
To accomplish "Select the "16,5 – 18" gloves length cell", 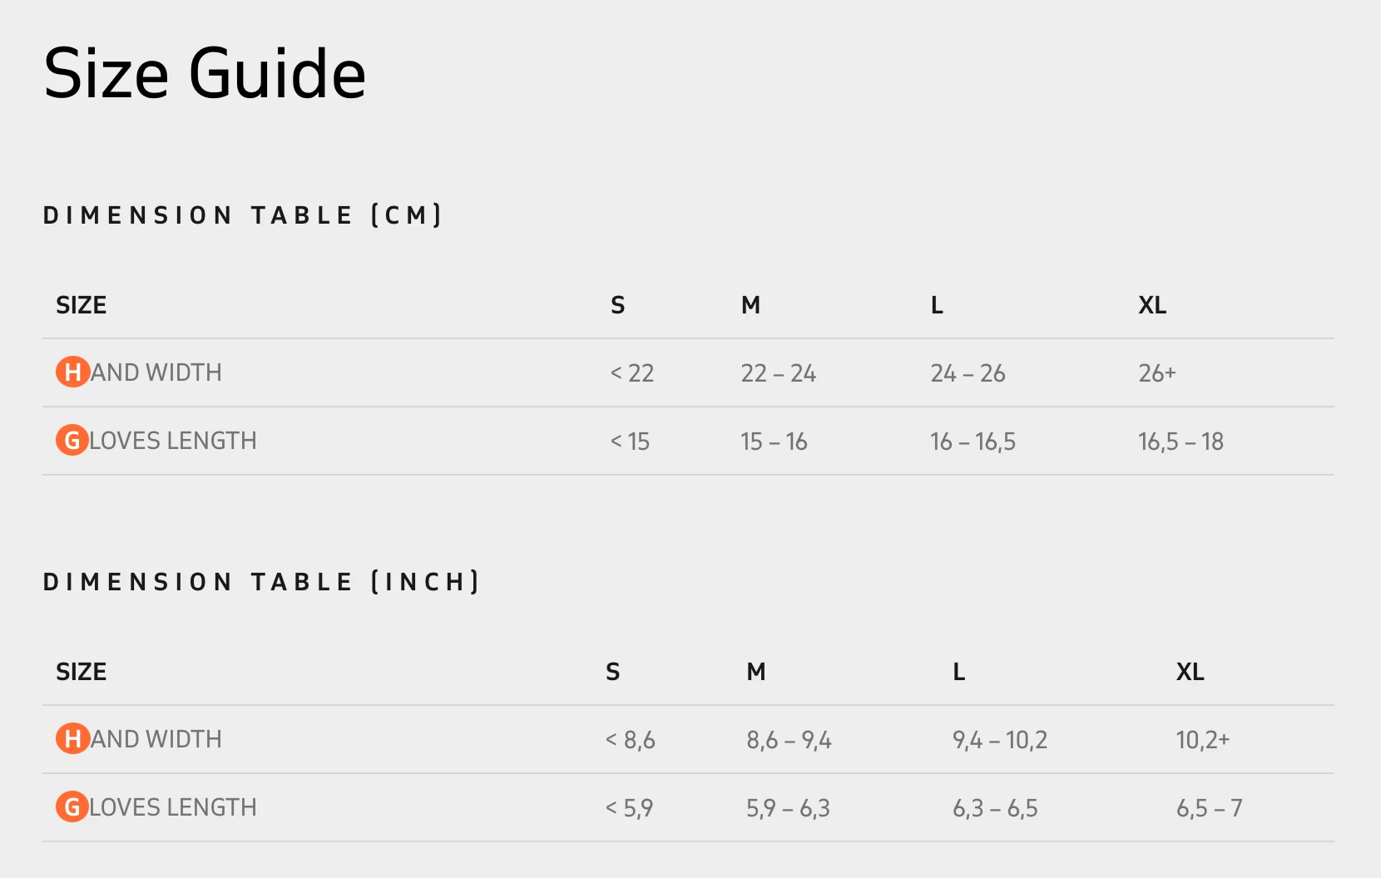I will (x=1181, y=441).
